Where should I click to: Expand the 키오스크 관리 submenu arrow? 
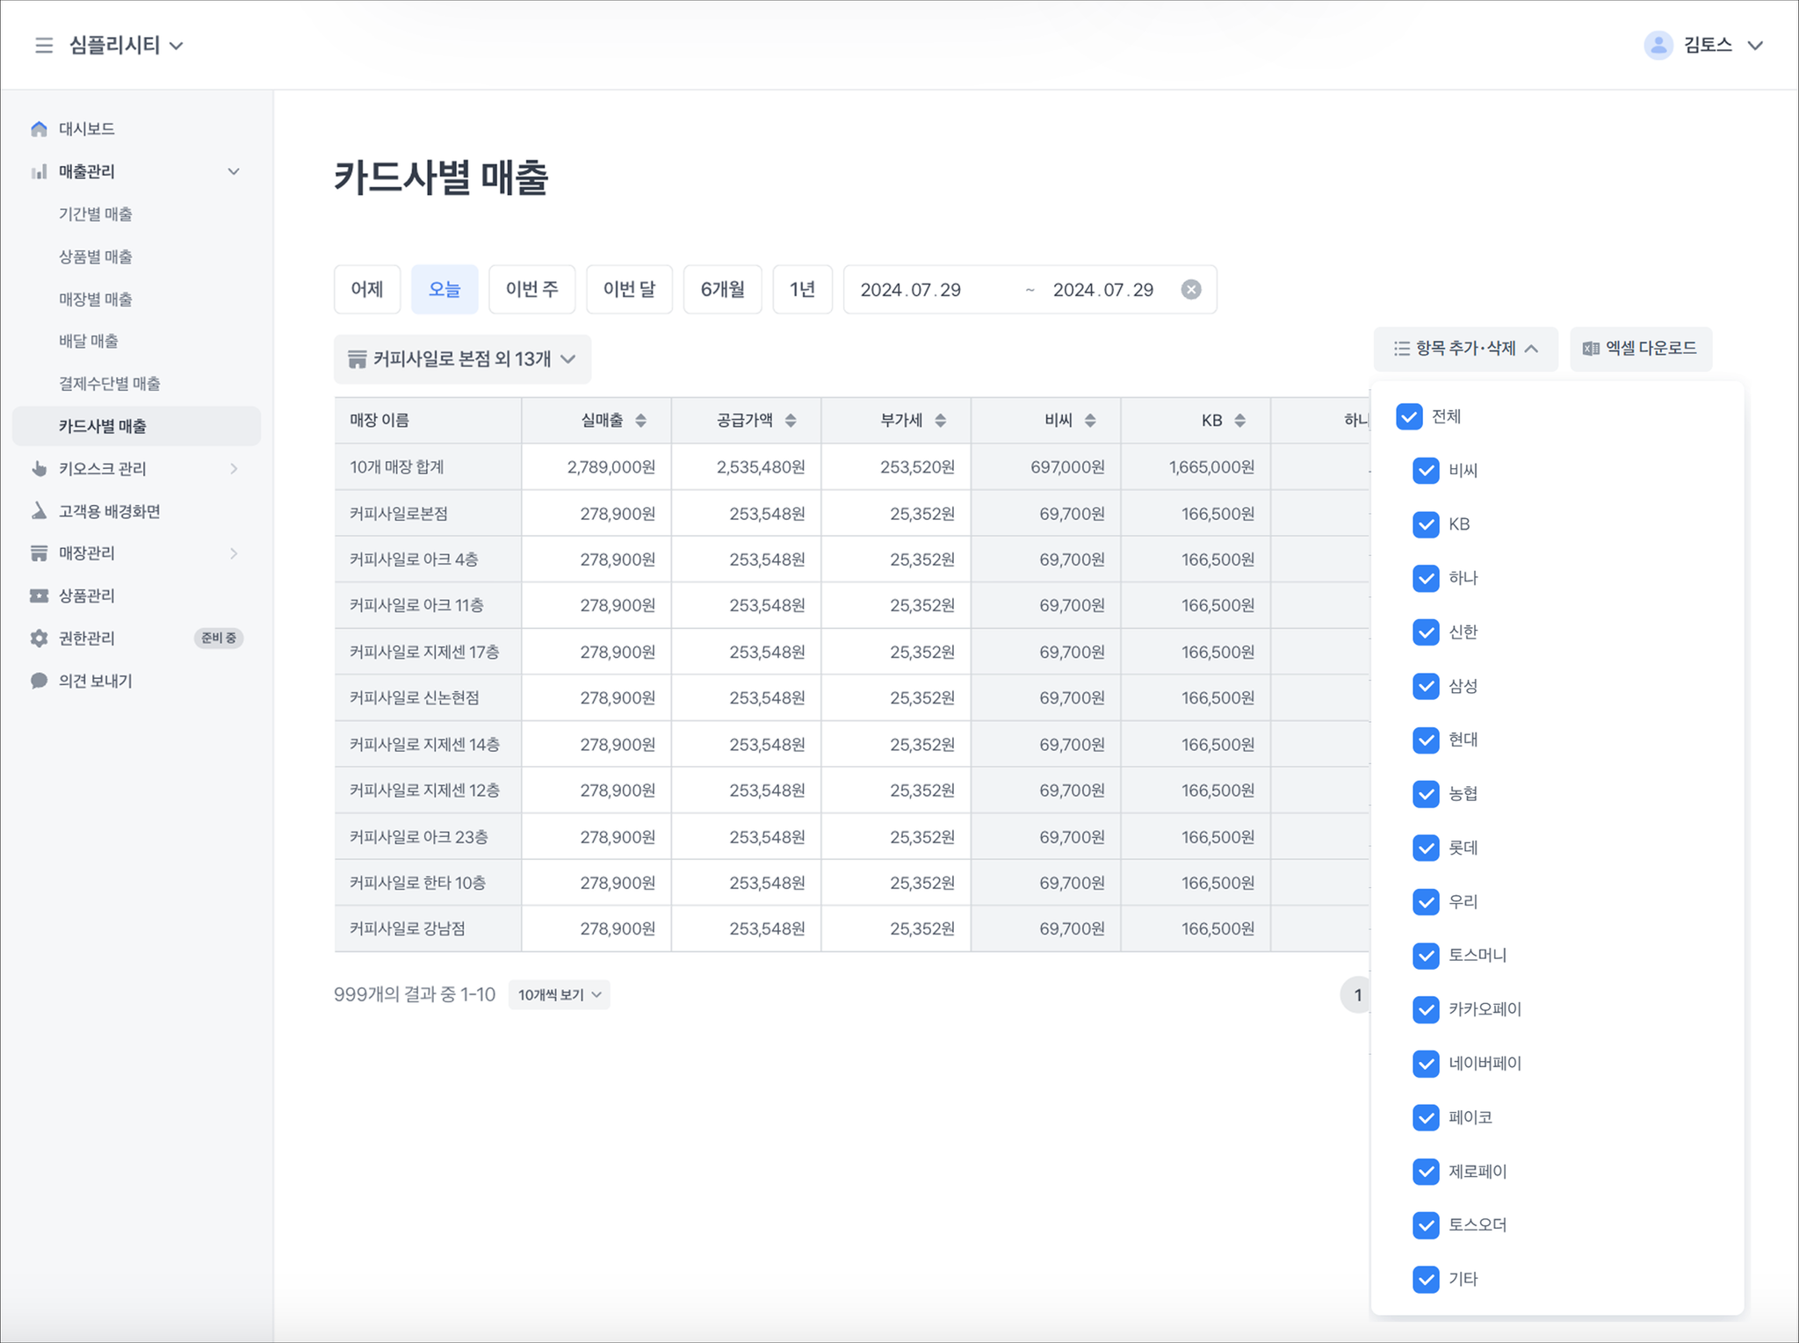coord(234,468)
